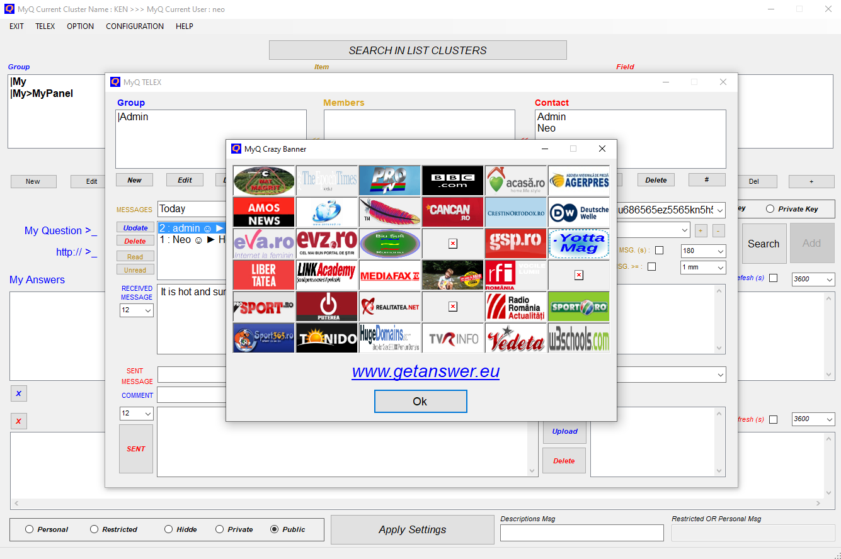Click the MEDIAFAX banner logo
This screenshot has width=841, height=559.
point(390,275)
